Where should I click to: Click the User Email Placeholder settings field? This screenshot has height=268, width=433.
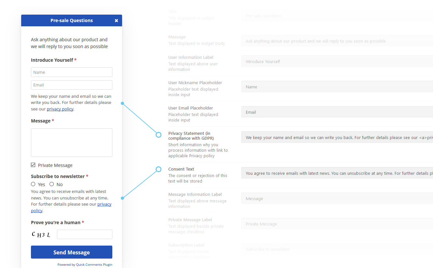pyautogui.click(x=337, y=112)
